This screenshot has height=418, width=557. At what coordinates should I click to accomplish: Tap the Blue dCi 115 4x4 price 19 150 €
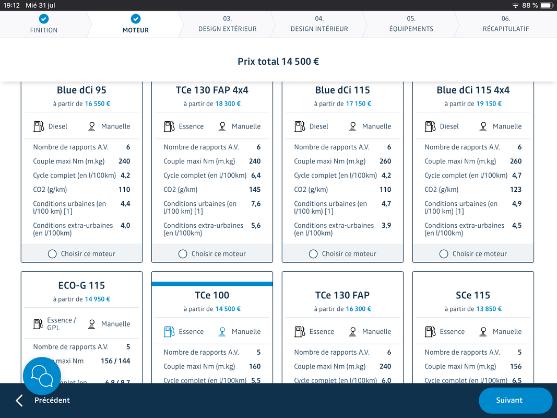pyautogui.click(x=489, y=104)
